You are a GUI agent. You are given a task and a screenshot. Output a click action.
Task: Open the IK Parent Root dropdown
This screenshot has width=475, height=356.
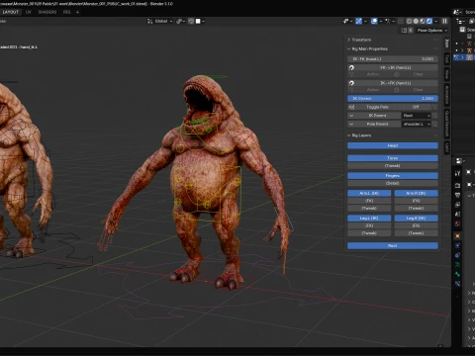[x=417, y=116]
